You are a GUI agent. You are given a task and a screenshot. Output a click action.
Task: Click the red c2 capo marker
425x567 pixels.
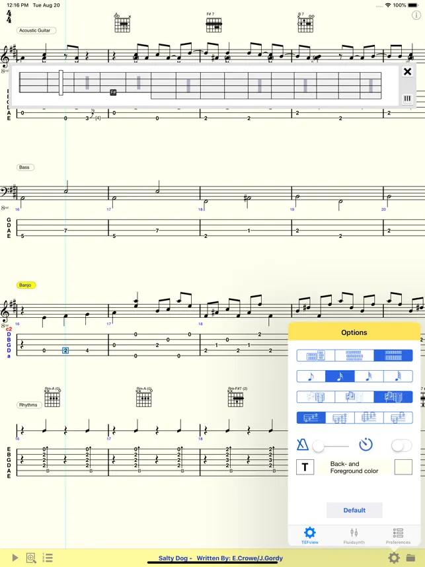pyautogui.click(x=9, y=329)
